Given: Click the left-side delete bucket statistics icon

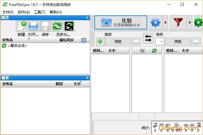Looking at the screenshot, I should coord(155,125).
